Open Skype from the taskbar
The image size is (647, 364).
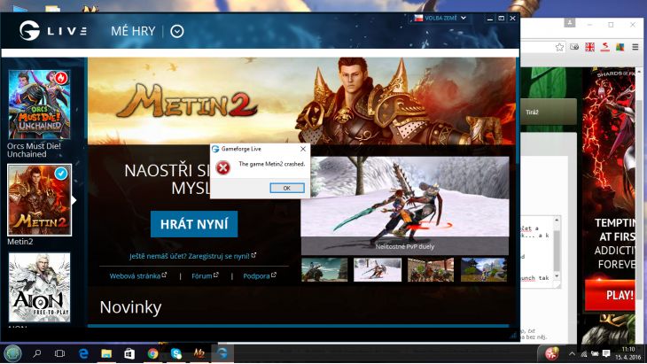click(176, 353)
